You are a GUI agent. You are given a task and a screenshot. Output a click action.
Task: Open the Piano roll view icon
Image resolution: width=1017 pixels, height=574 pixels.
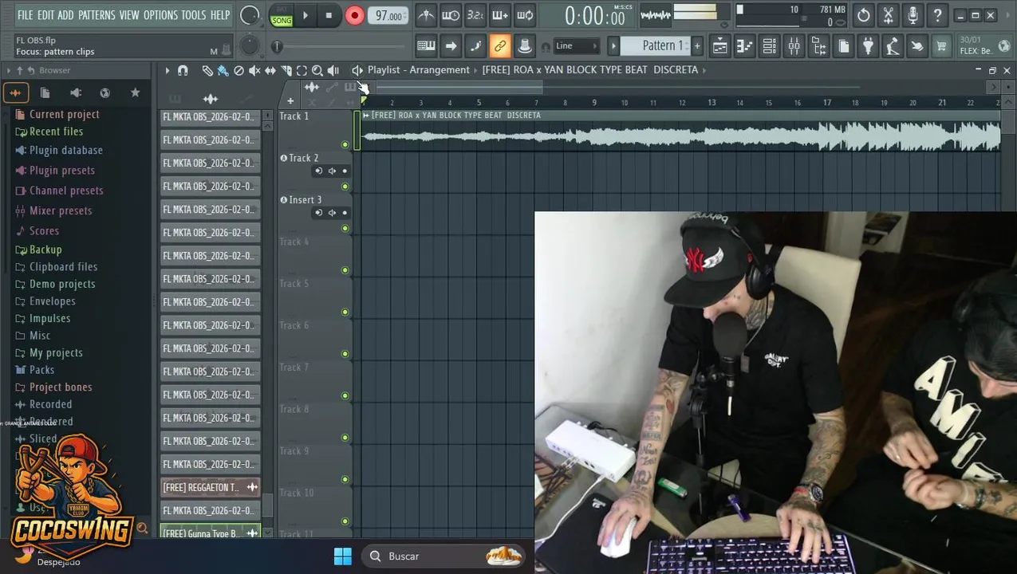coord(744,46)
